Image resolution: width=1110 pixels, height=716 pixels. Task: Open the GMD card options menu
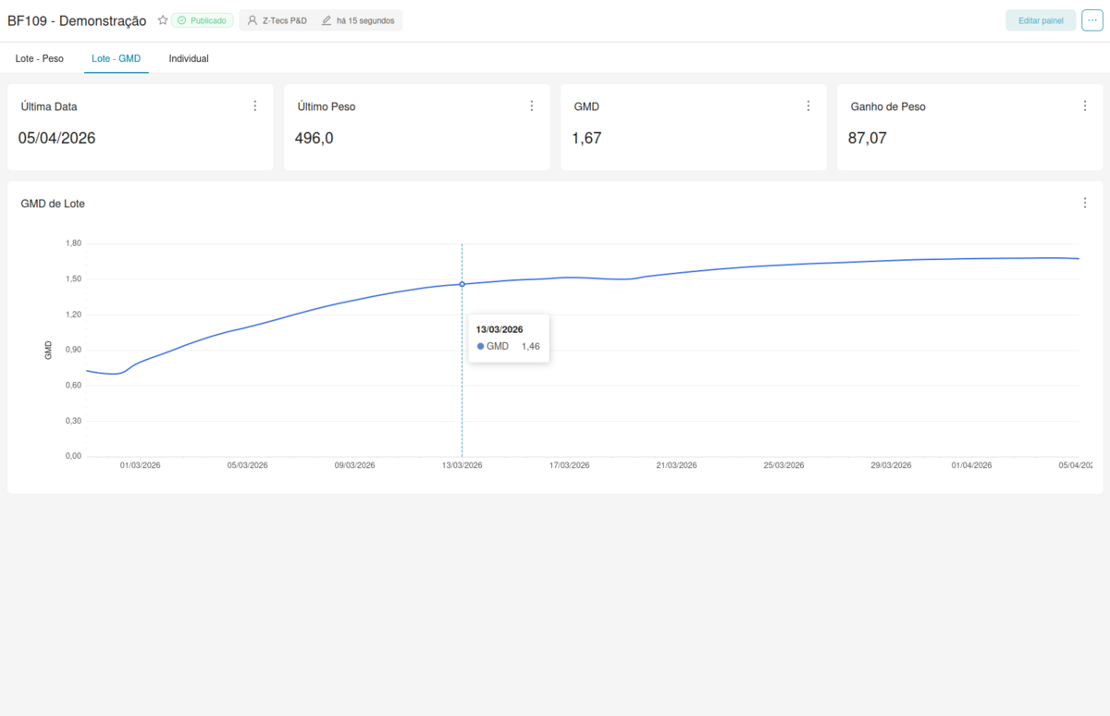(x=808, y=105)
